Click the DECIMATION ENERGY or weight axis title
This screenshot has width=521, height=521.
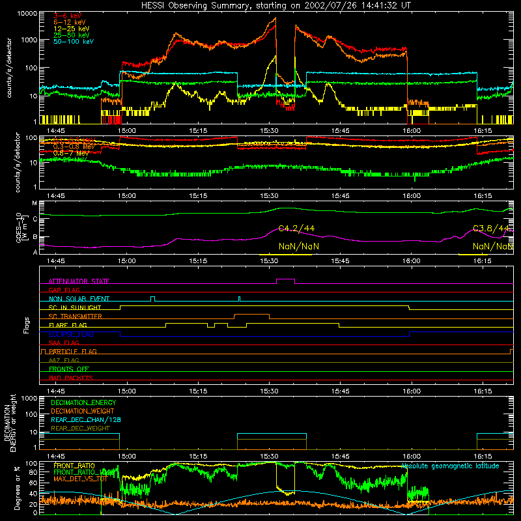10,423
